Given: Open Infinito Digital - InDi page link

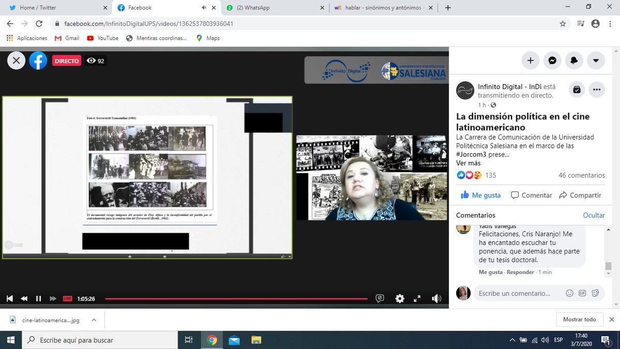Looking at the screenshot, I should tap(509, 86).
